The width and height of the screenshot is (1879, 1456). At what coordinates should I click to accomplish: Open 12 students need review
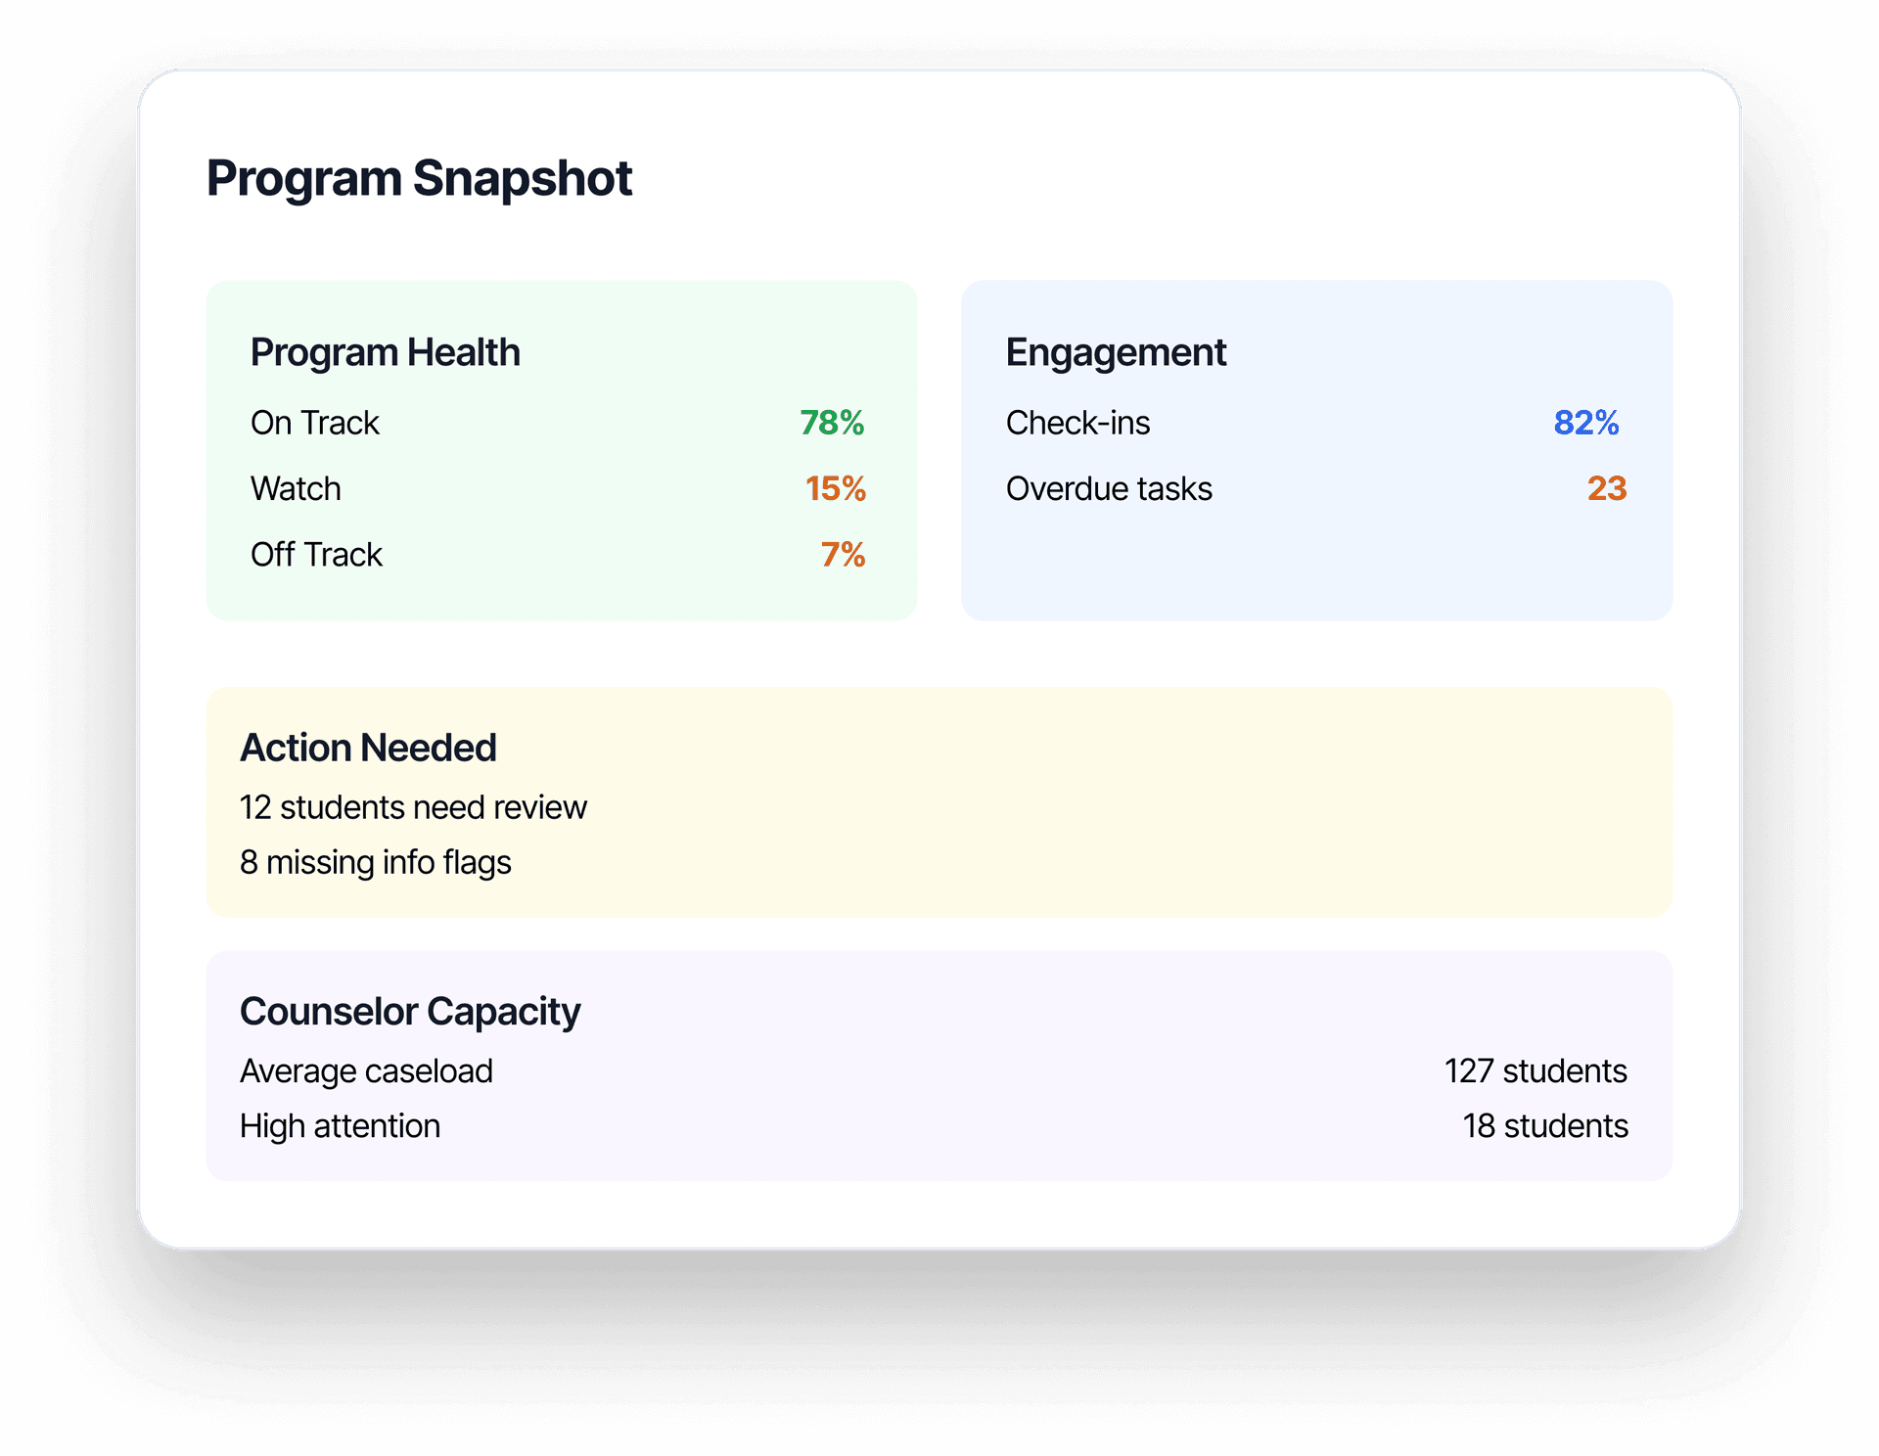pyautogui.click(x=413, y=807)
